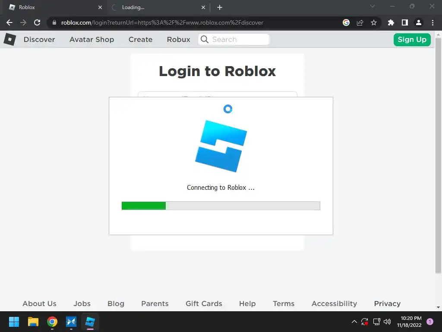Click the green connecting progress bar
Screen dimensions: 442x332
point(221,206)
